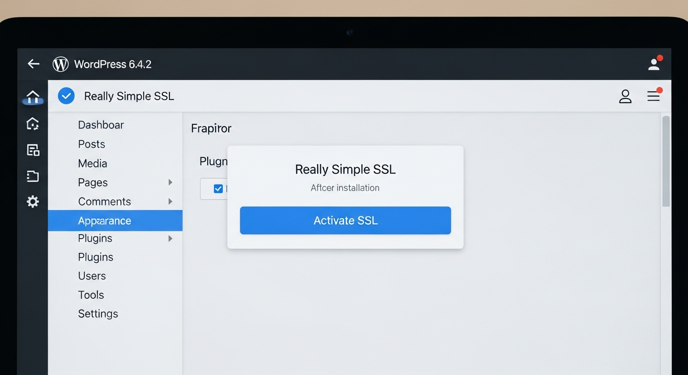The width and height of the screenshot is (688, 375).
Task: Open the Tools menu item
Action: tap(91, 295)
